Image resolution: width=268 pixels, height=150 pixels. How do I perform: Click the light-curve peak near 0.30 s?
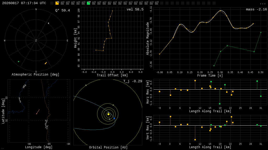(220, 11)
